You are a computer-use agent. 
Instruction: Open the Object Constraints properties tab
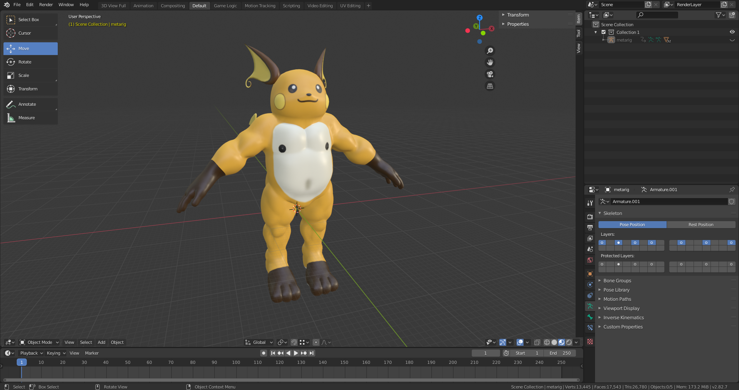click(x=590, y=295)
